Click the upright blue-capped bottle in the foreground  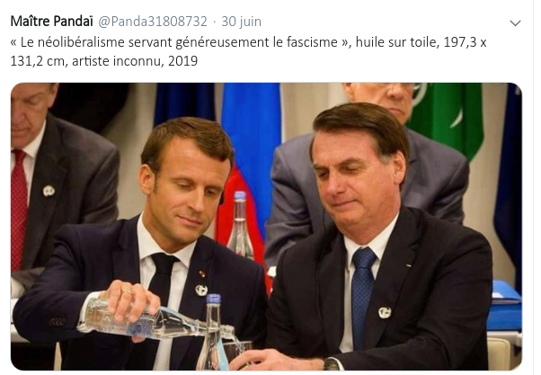213,332
